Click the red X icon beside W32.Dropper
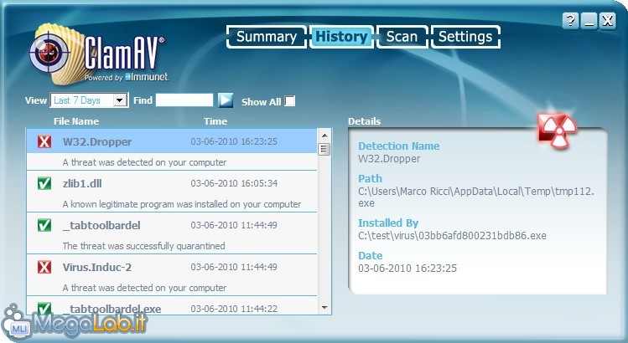 (44, 141)
